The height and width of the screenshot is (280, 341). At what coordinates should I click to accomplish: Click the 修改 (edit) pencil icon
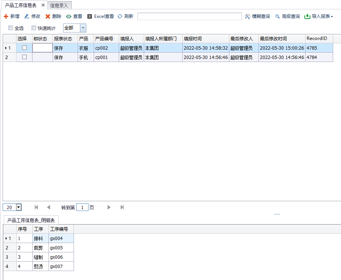[27, 16]
